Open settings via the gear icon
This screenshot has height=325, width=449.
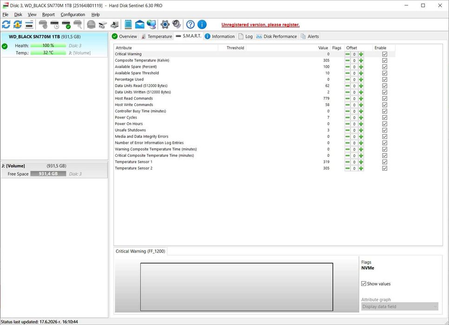165,25
